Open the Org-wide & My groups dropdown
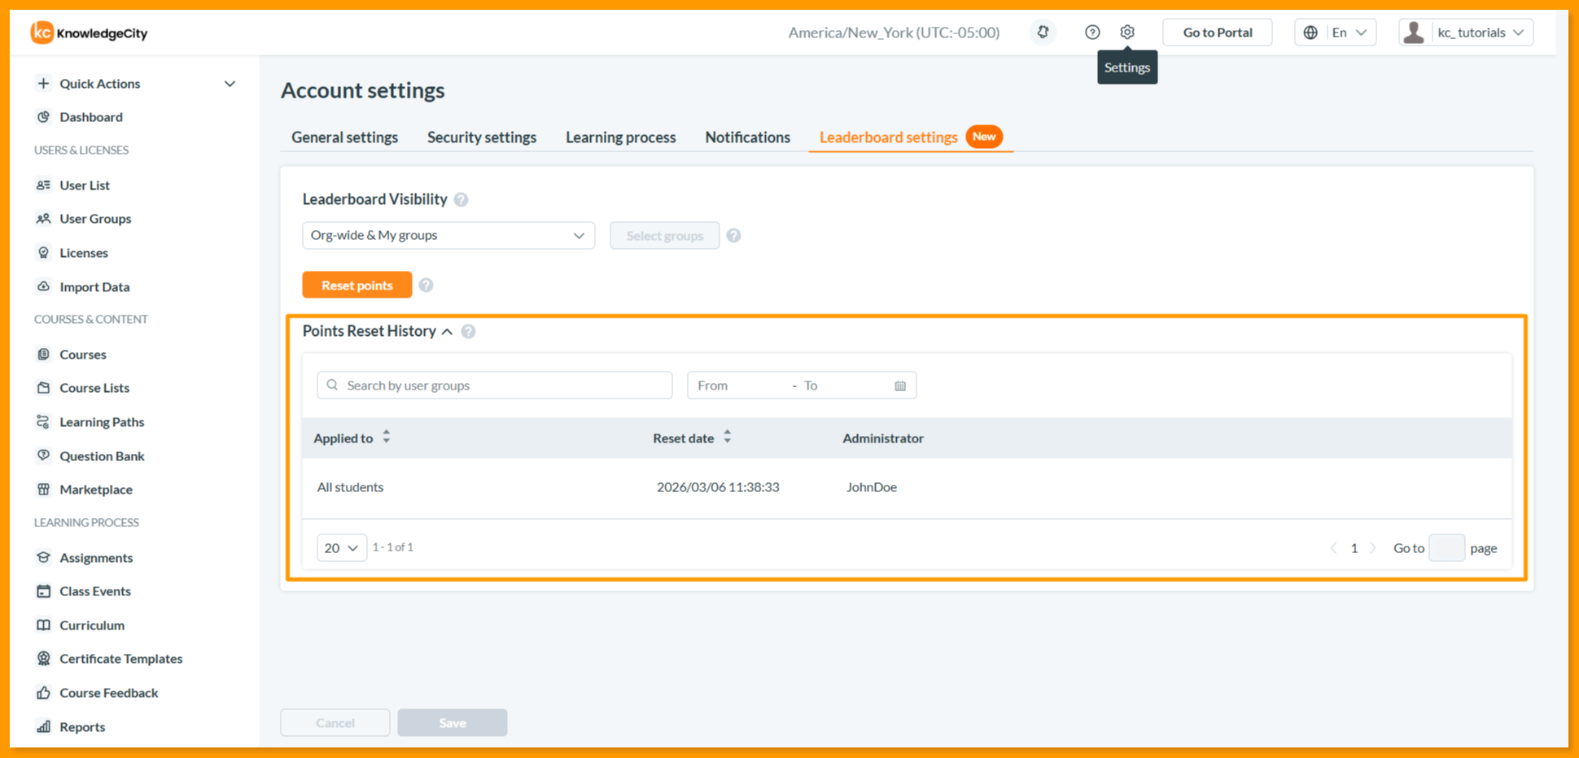This screenshot has width=1579, height=758. 448,236
